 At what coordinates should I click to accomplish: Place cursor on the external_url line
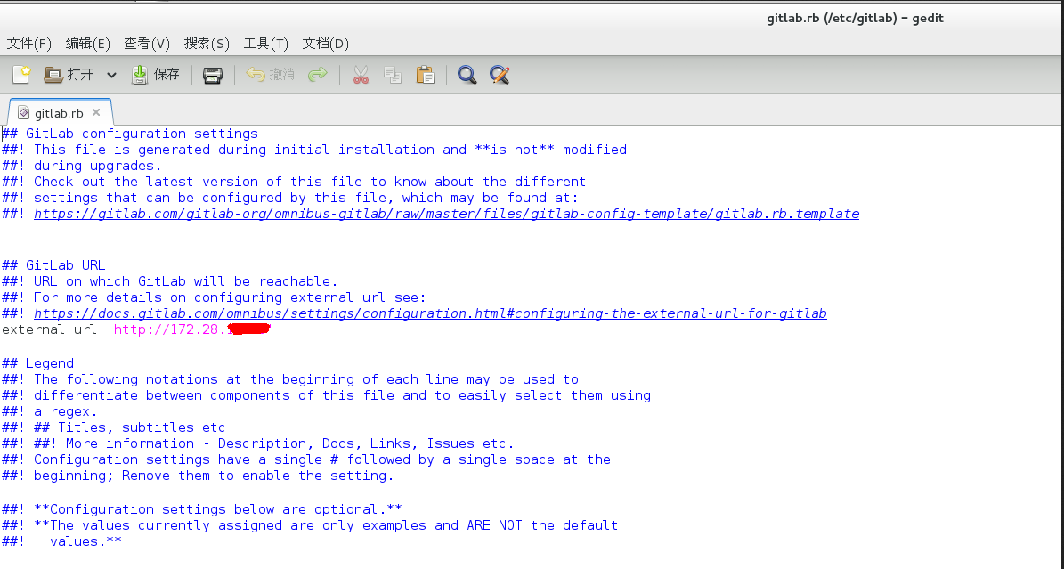point(136,330)
